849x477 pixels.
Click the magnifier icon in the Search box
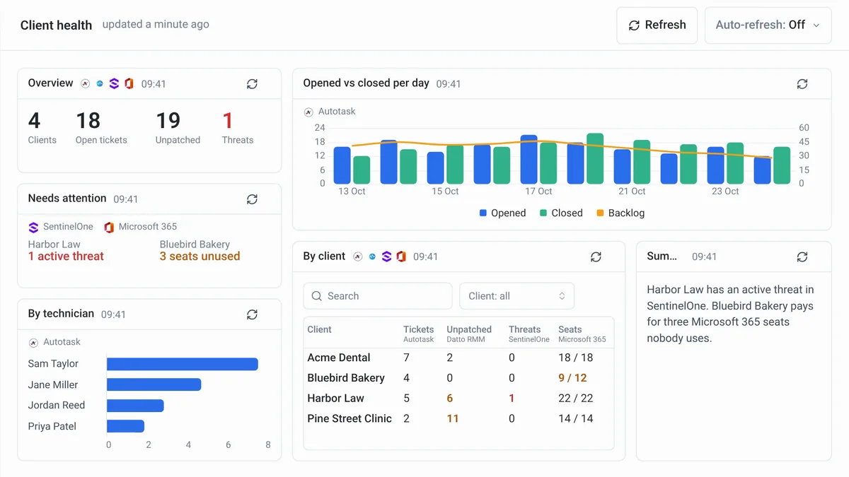pos(316,296)
